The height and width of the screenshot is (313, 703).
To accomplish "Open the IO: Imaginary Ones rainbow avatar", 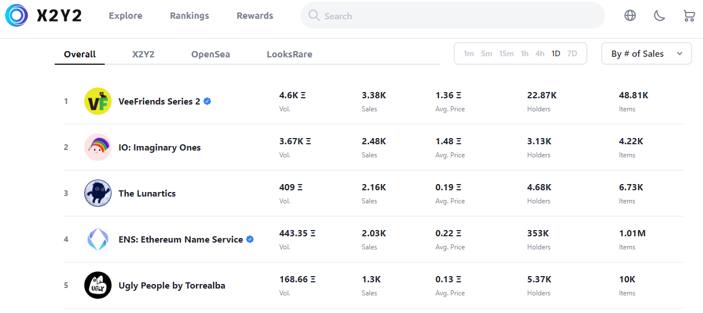I will click(97, 147).
